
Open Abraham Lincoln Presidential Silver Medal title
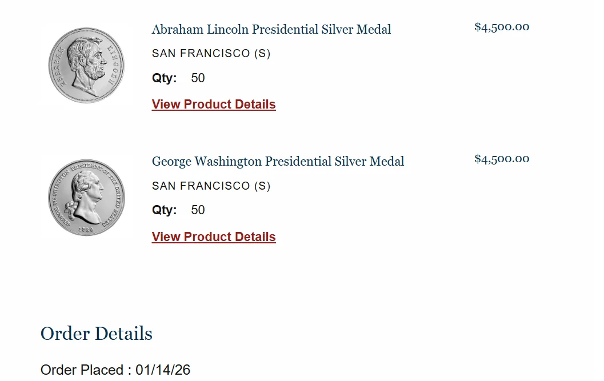tap(271, 29)
